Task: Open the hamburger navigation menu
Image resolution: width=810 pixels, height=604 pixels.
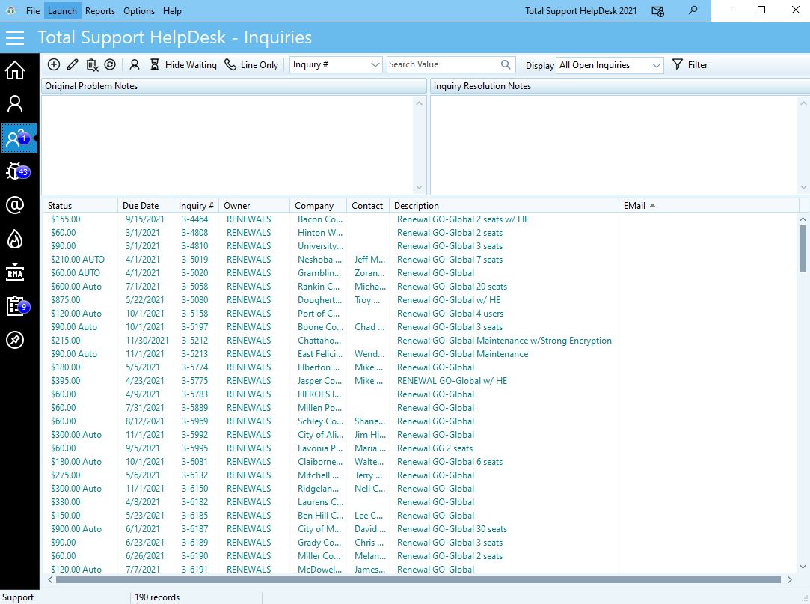Action: click(15, 37)
